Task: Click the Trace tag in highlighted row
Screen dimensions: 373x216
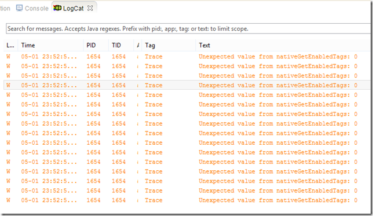Action: tap(153, 85)
